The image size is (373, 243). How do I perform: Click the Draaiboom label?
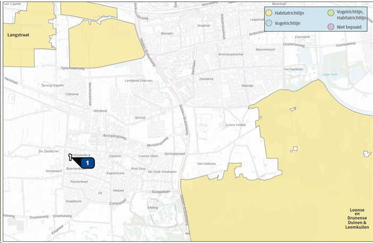click(73, 201)
